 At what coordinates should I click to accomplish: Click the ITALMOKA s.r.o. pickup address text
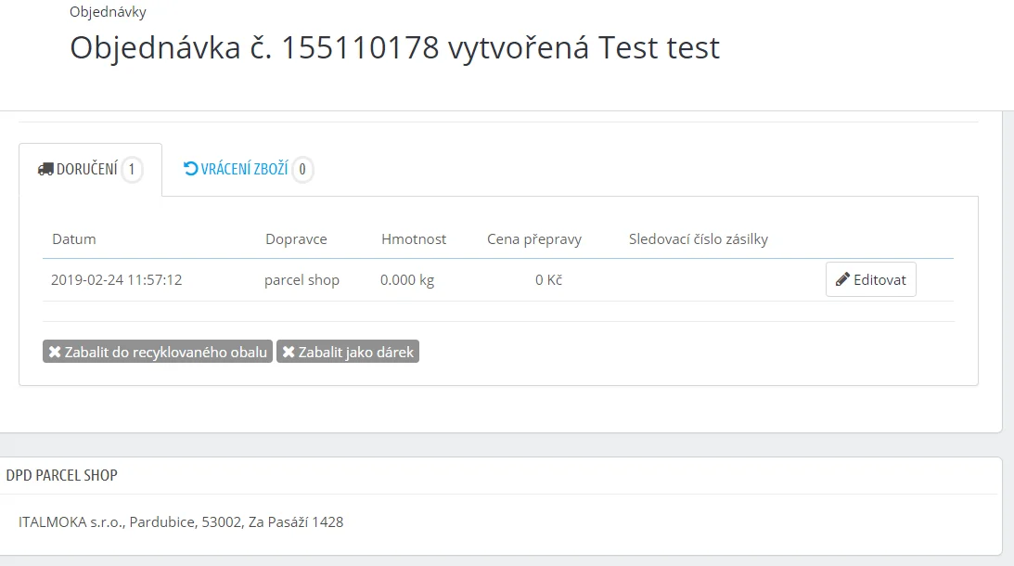[181, 522]
